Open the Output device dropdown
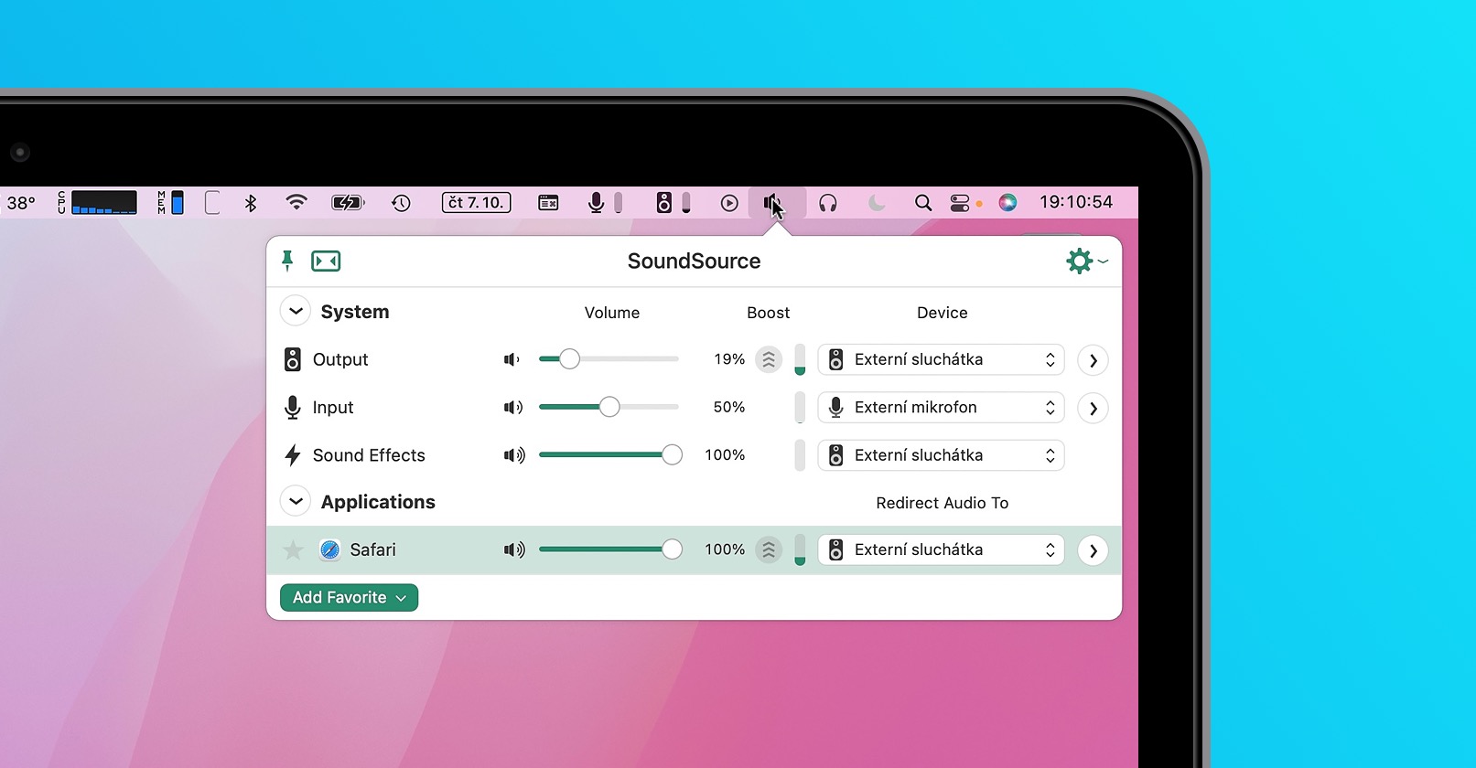The width and height of the screenshot is (1476, 768). click(x=941, y=359)
